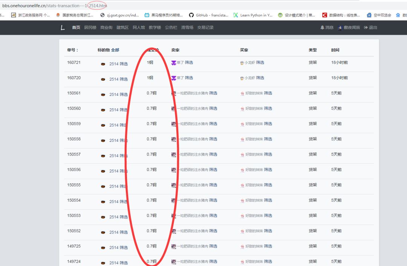Click buyer avatar 小龙虾 in row 160721
The height and width of the screenshot is (266, 407).
pos(242,63)
